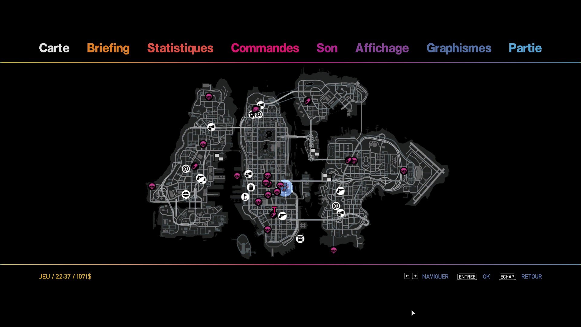Select the pill icon beside Alderney's @ icon
This screenshot has width=581, height=327.
(x=195, y=166)
